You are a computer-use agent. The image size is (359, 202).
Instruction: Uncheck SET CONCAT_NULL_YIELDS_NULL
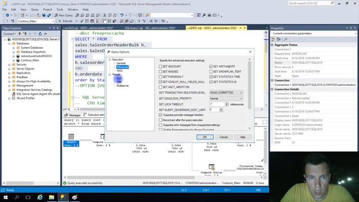160,82
